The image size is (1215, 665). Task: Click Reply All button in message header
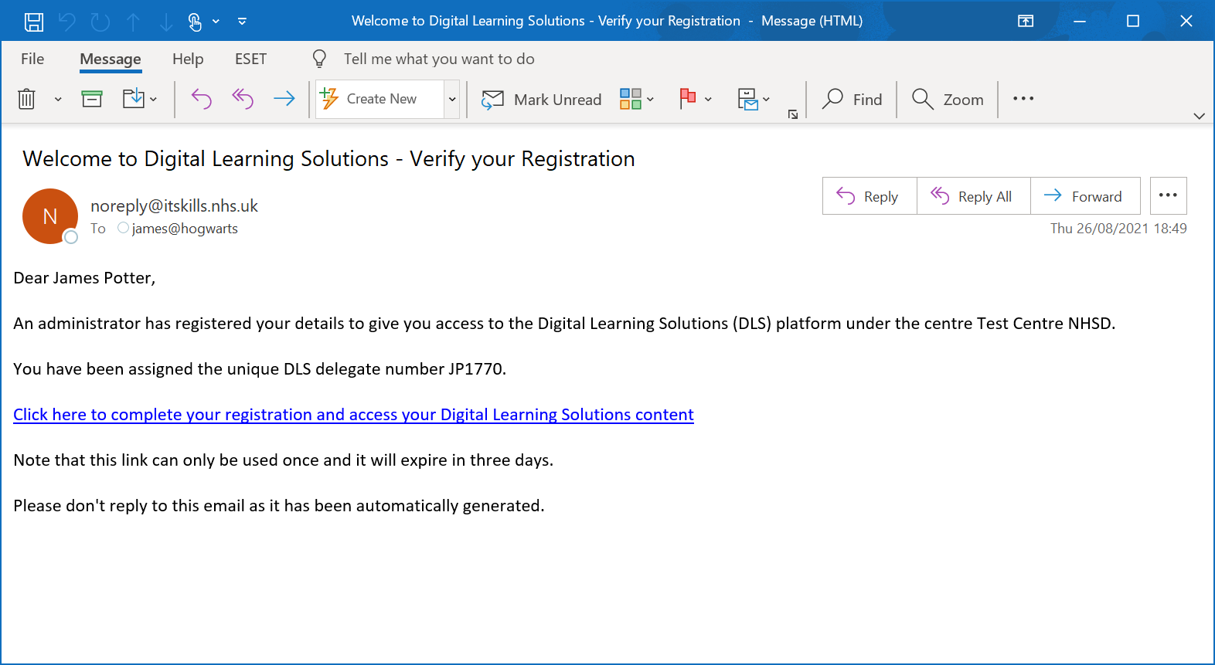pyautogui.click(x=974, y=196)
